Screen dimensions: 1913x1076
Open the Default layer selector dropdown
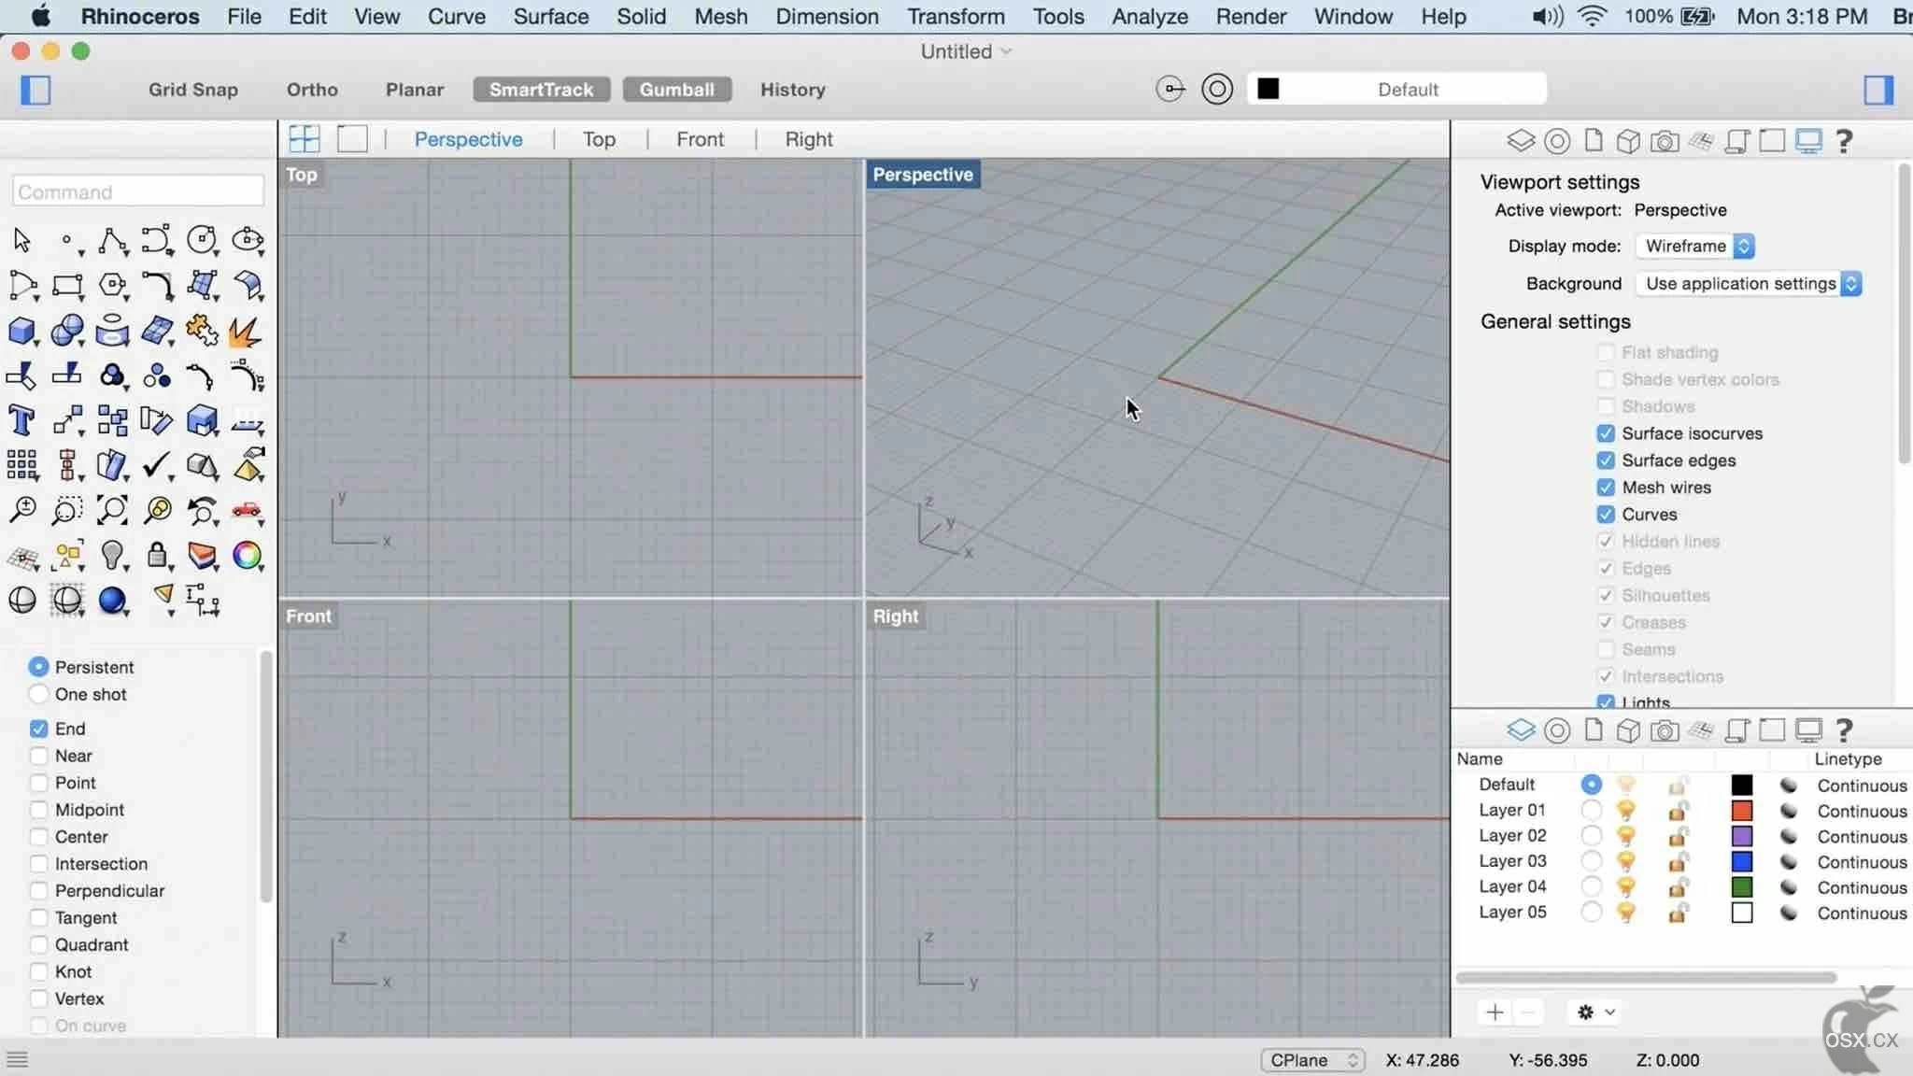click(1396, 90)
